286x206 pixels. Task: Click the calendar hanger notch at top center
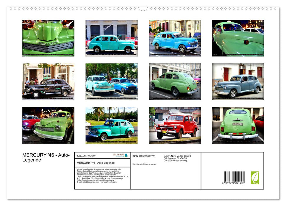(x=143, y=9)
